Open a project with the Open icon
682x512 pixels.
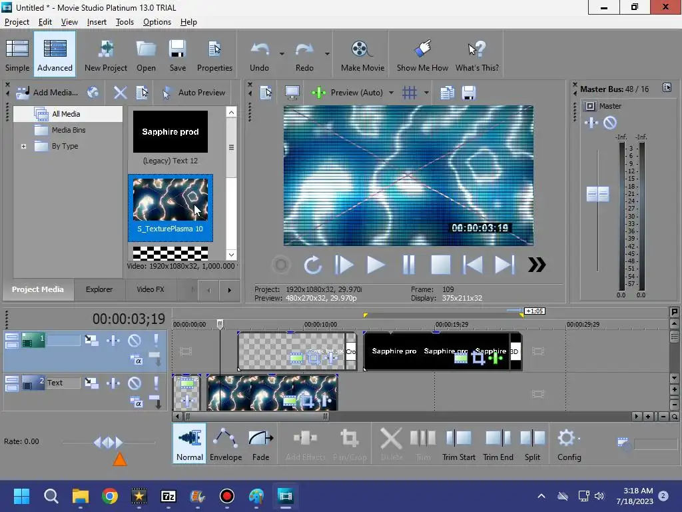pyautogui.click(x=146, y=55)
